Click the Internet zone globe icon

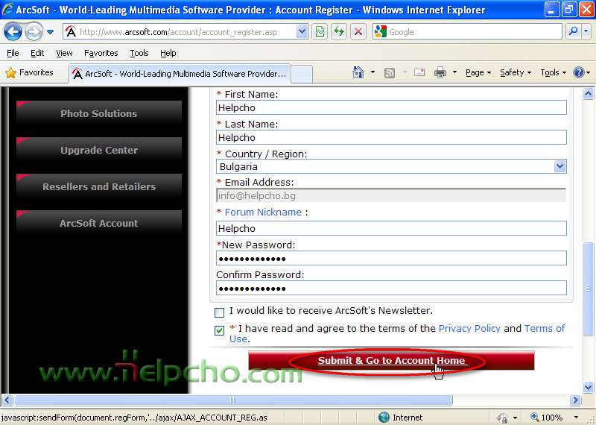[384, 418]
